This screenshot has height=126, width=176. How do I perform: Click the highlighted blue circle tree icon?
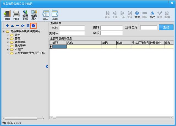coord(33,26)
